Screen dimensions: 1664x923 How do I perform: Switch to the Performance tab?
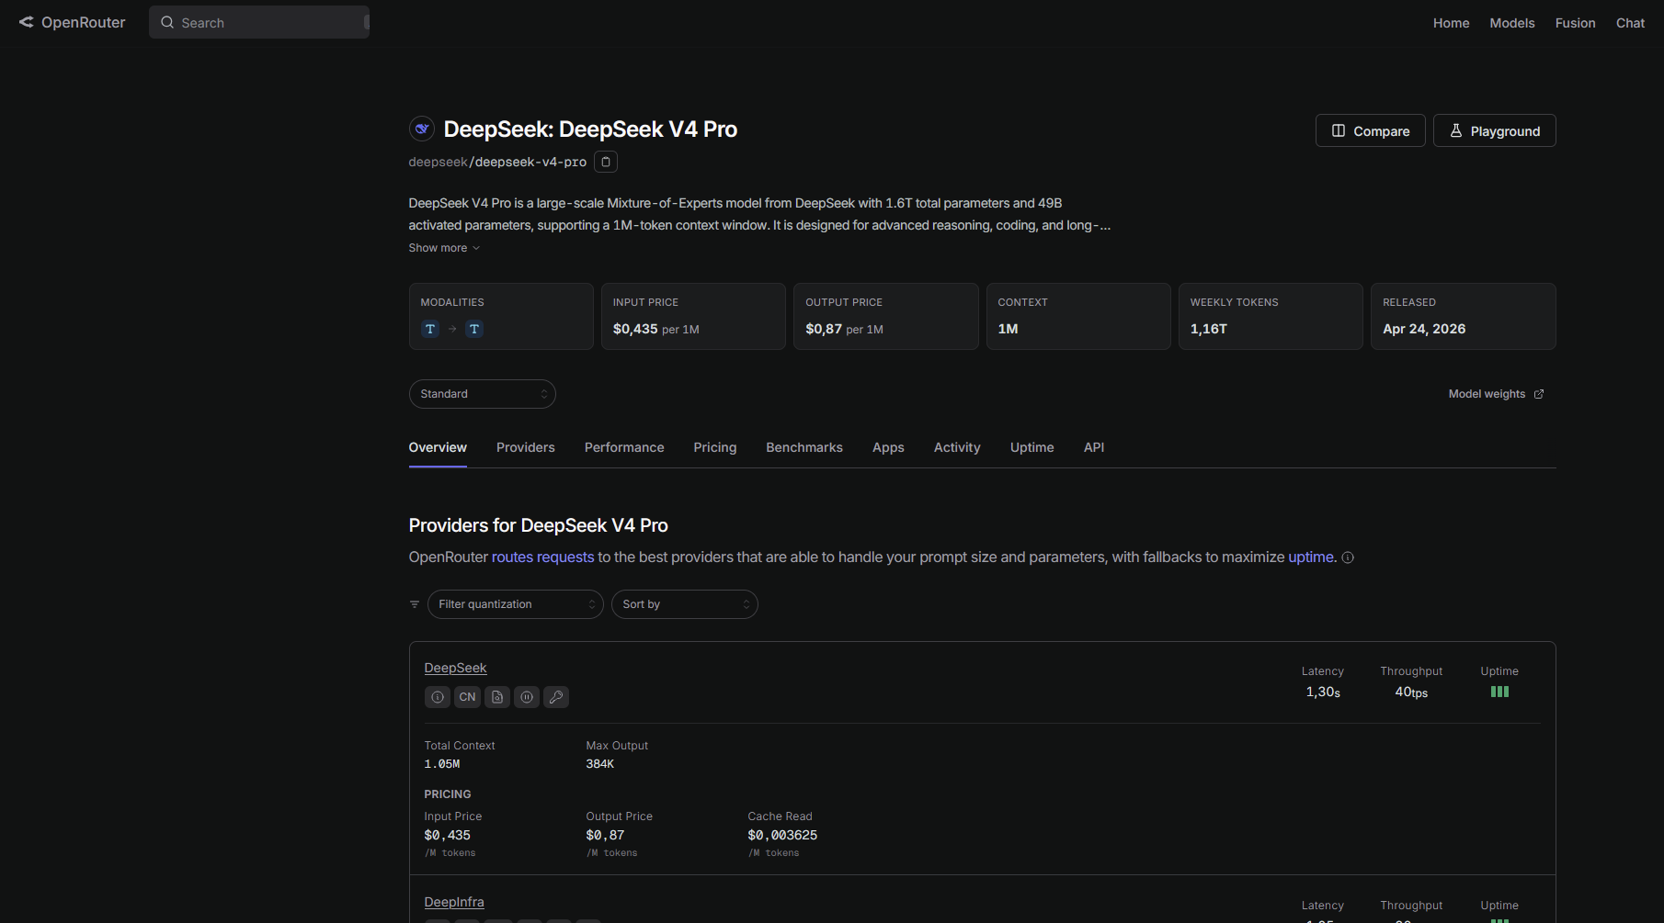[x=624, y=447]
